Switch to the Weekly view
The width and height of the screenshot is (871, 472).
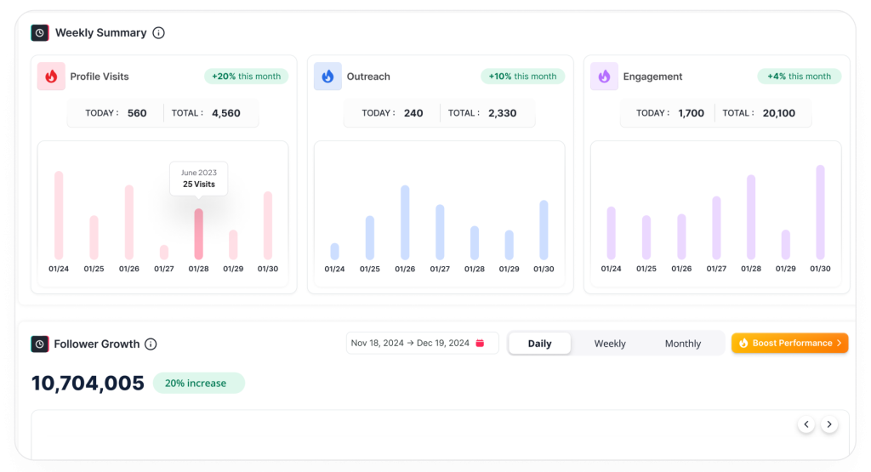(610, 344)
